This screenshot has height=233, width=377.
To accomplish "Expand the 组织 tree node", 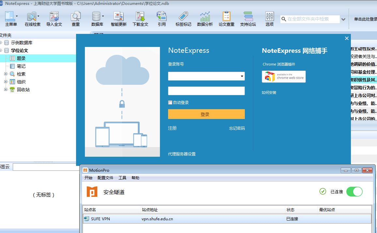I will tap(6, 82).
